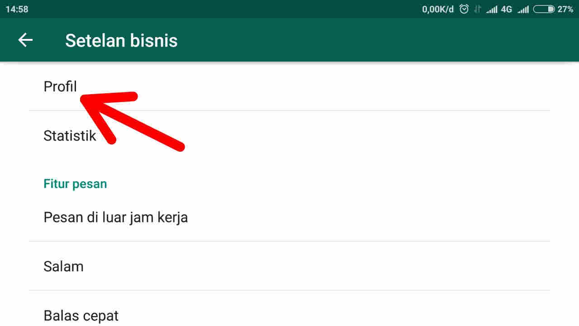Tap the second signal strength icon
This screenshot has width=579, height=326.
(523, 10)
